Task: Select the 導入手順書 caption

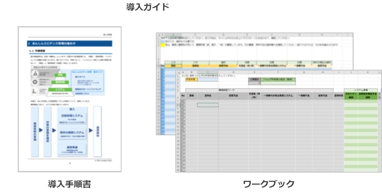Action: [69, 184]
